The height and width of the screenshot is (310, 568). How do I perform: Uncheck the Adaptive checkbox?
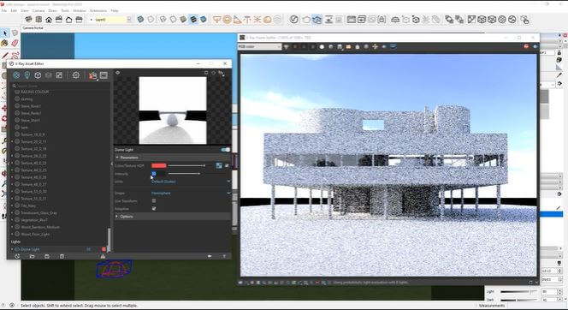point(154,209)
